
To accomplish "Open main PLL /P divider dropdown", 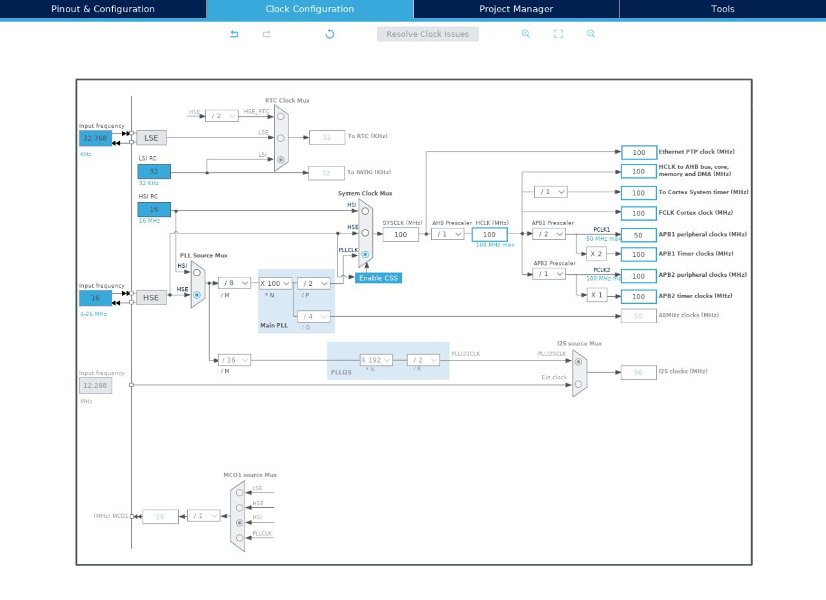I will coord(314,283).
